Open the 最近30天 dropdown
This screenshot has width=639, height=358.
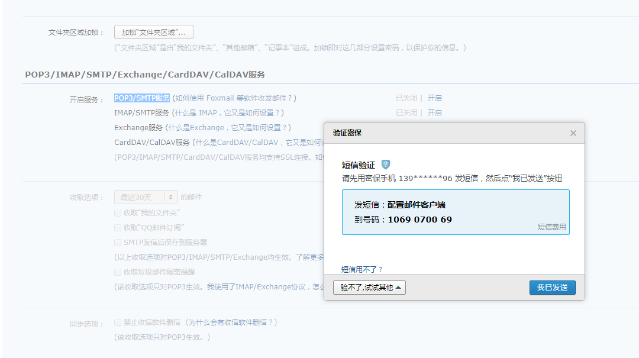(146, 197)
